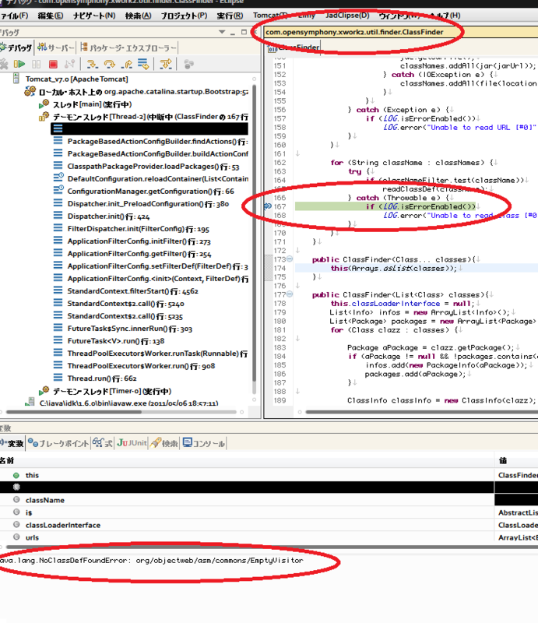
Task: Switch to the サーバー tab
Action: [x=56, y=48]
